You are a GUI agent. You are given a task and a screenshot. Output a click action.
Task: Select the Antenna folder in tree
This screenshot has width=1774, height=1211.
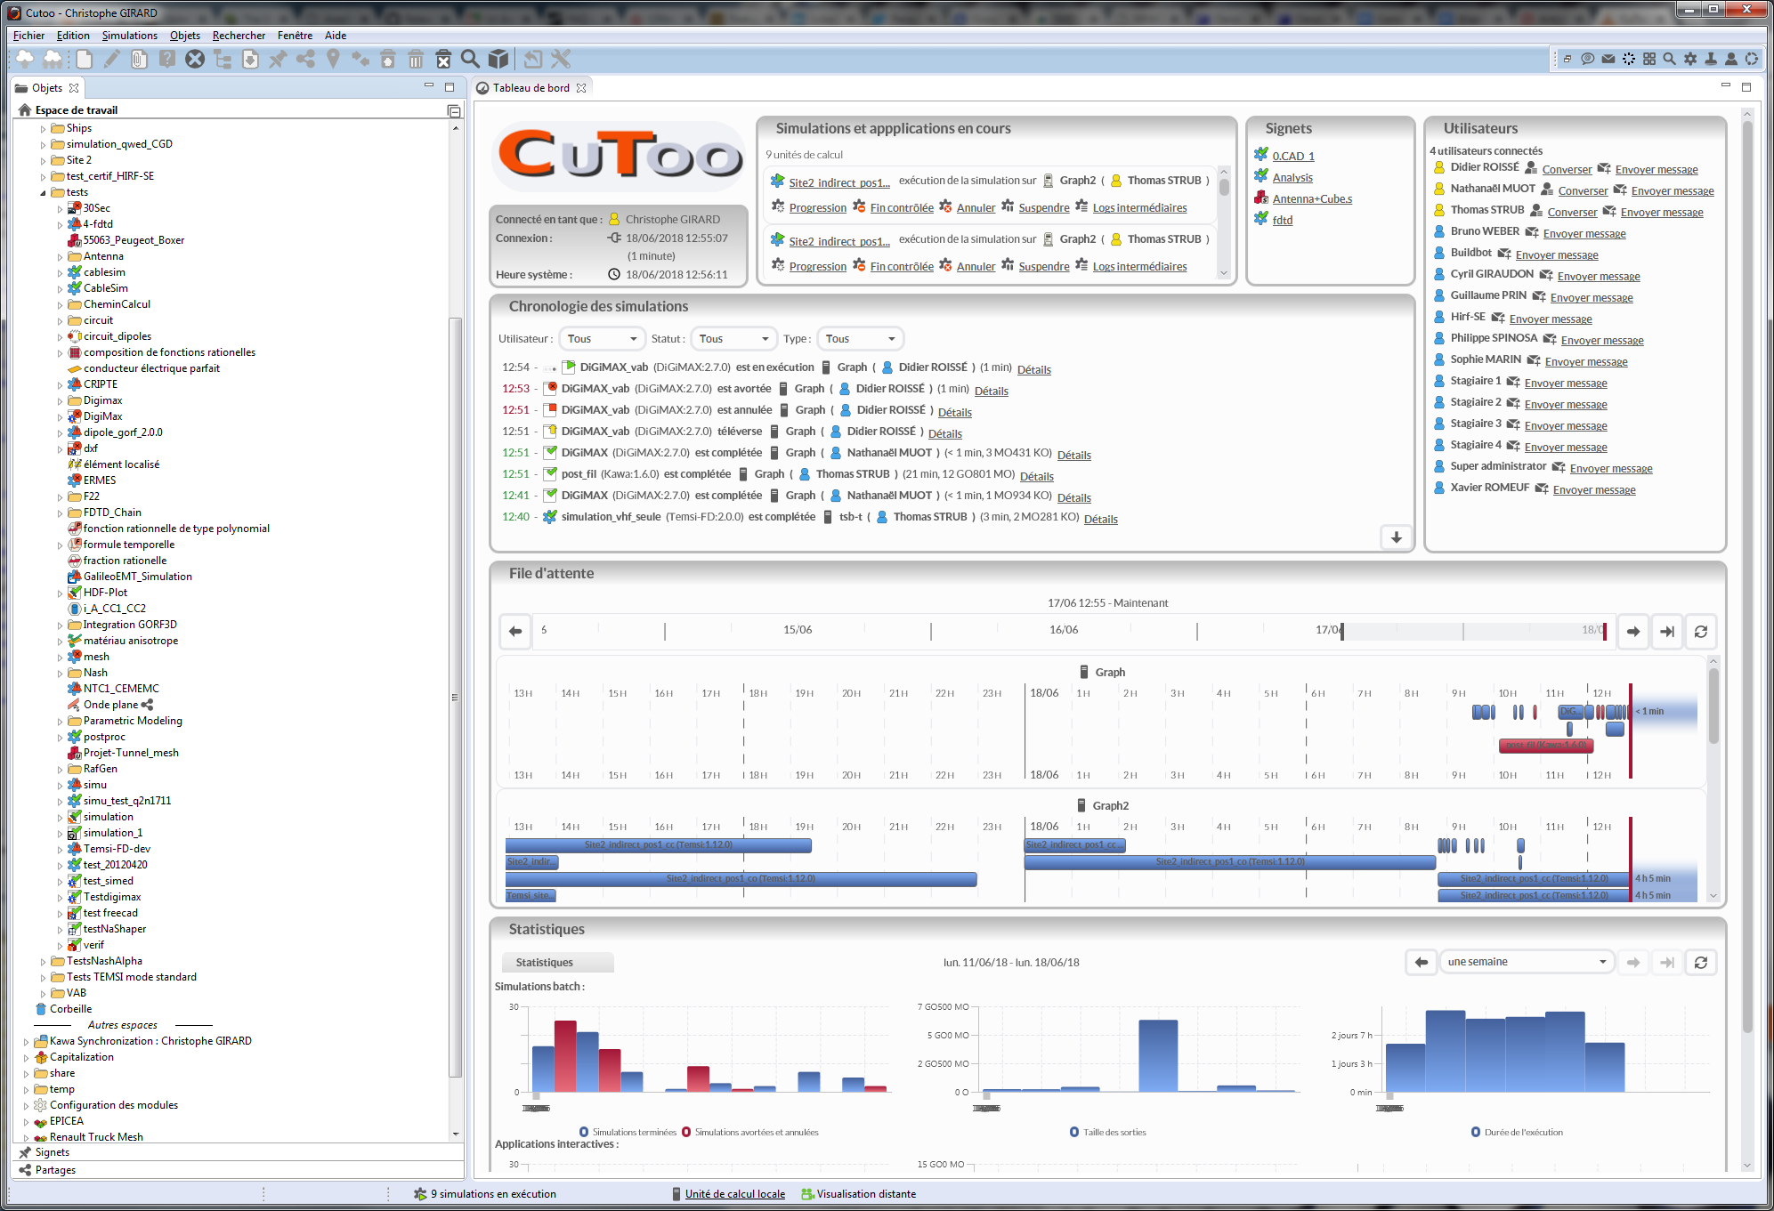tap(103, 256)
